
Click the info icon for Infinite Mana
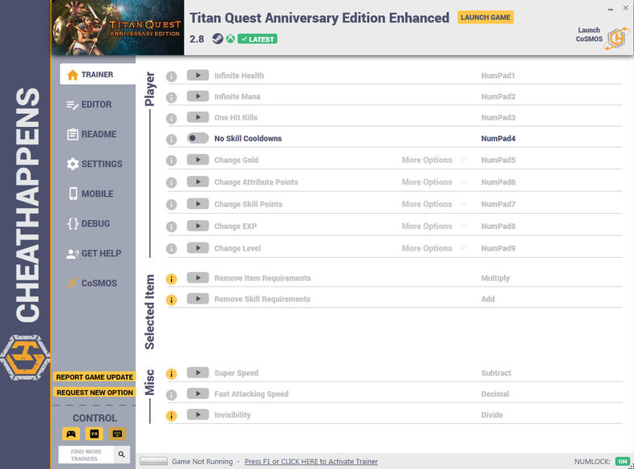coord(172,97)
